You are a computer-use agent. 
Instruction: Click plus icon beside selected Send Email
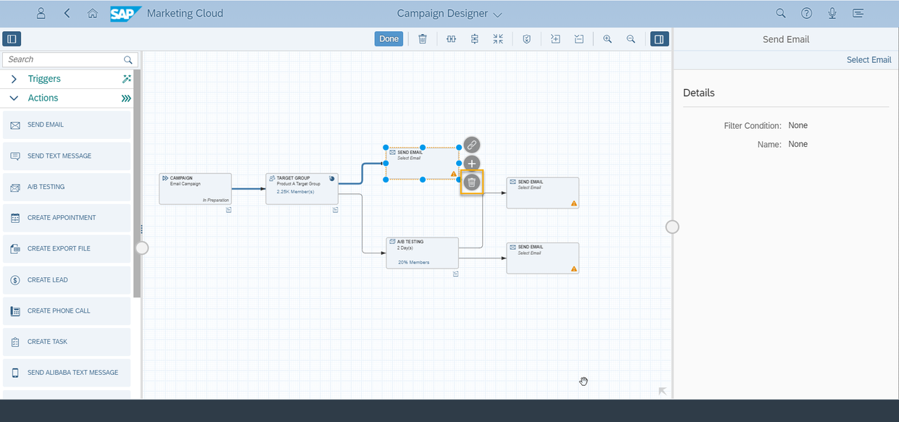pyautogui.click(x=472, y=164)
